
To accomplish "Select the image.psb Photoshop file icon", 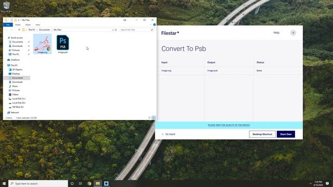I will pyautogui.click(x=63, y=43).
